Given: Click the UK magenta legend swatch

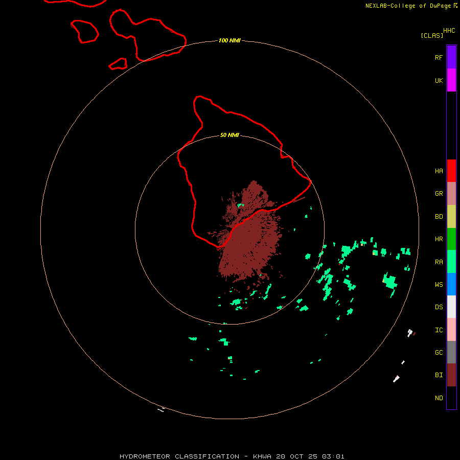Looking at the screenshot, I should pos(451,80).
